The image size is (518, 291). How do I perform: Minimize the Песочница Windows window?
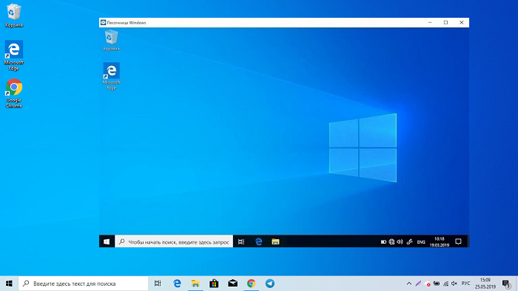(x=430, y=22)
